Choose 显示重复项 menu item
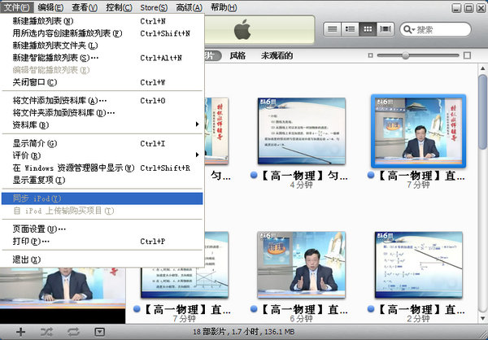Viewport: 488px width, 340px height. (102, 181)
